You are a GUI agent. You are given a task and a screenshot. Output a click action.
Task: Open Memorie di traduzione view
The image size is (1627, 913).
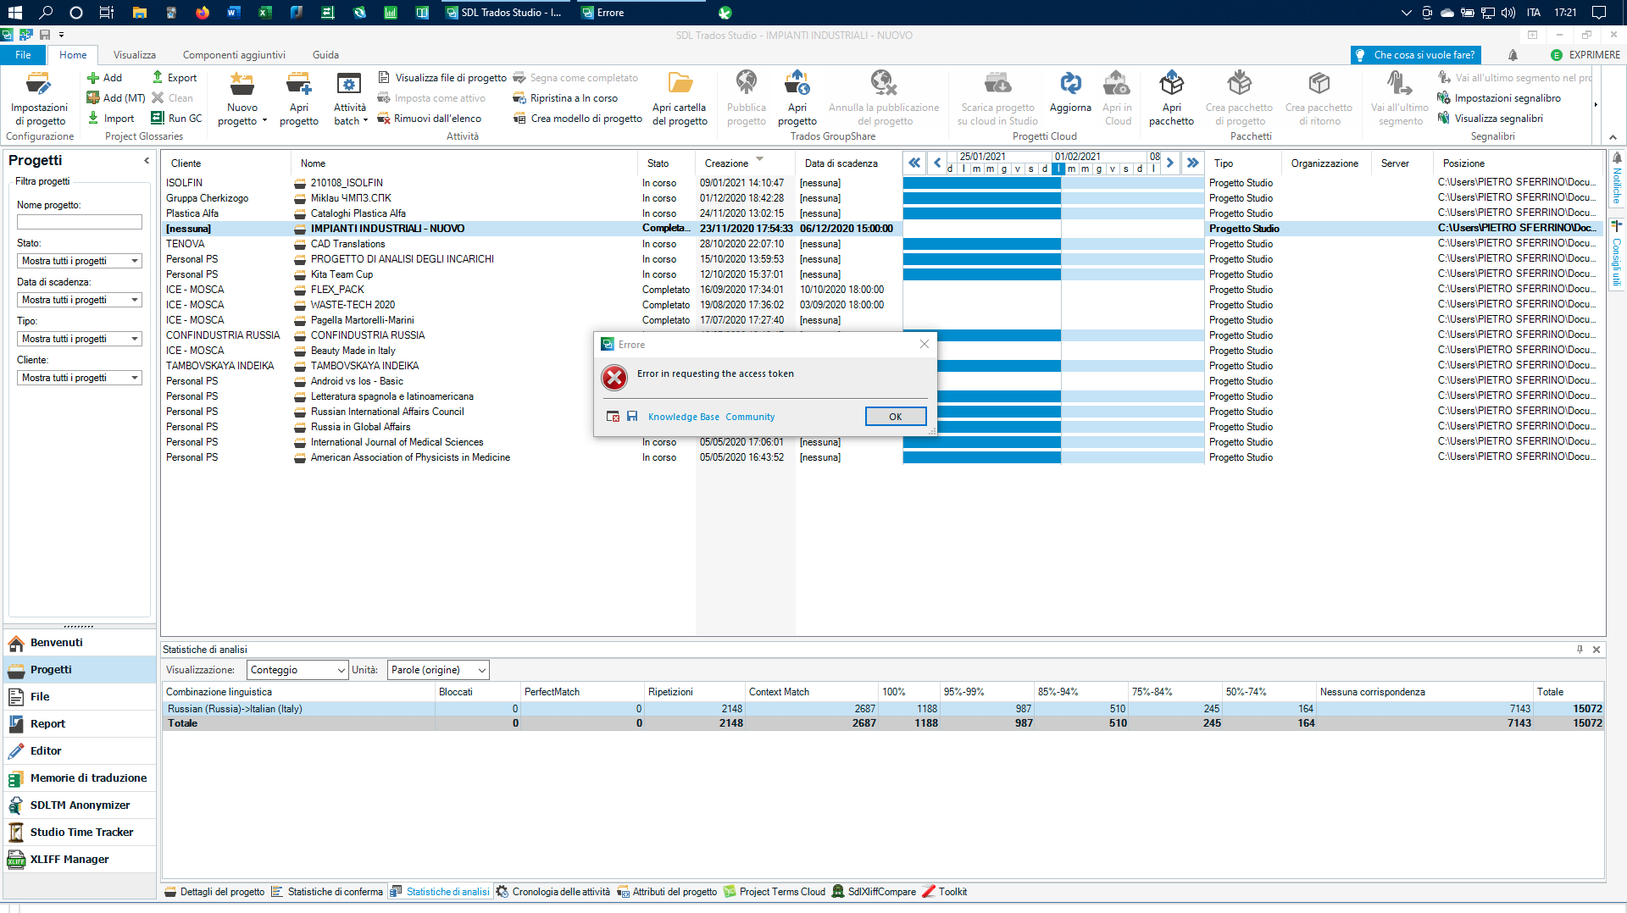(80, 778)
